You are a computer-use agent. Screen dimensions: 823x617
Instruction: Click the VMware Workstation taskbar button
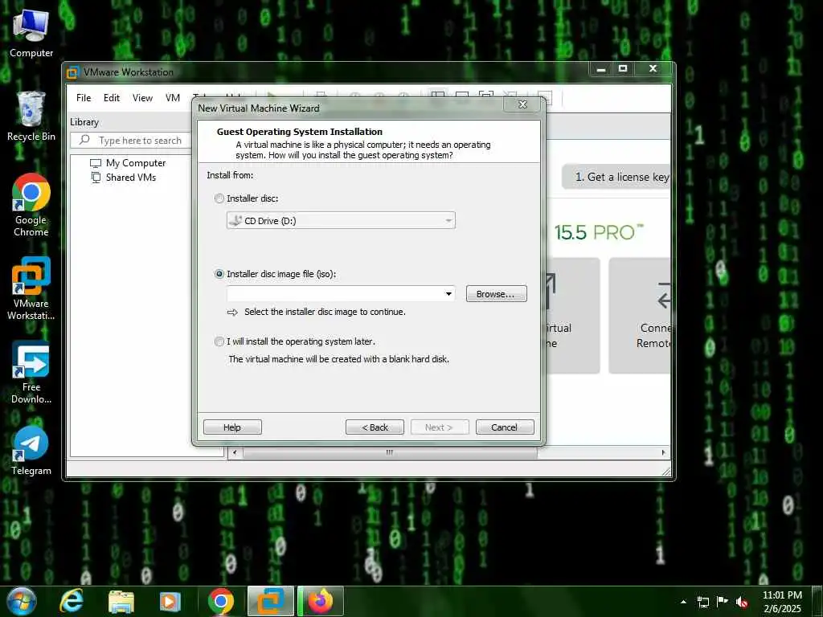point(270,602)
